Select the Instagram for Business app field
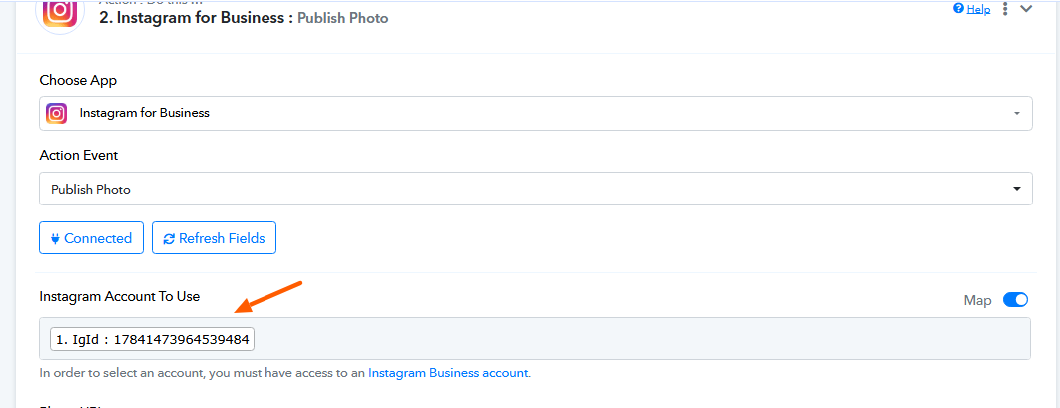 499,113
